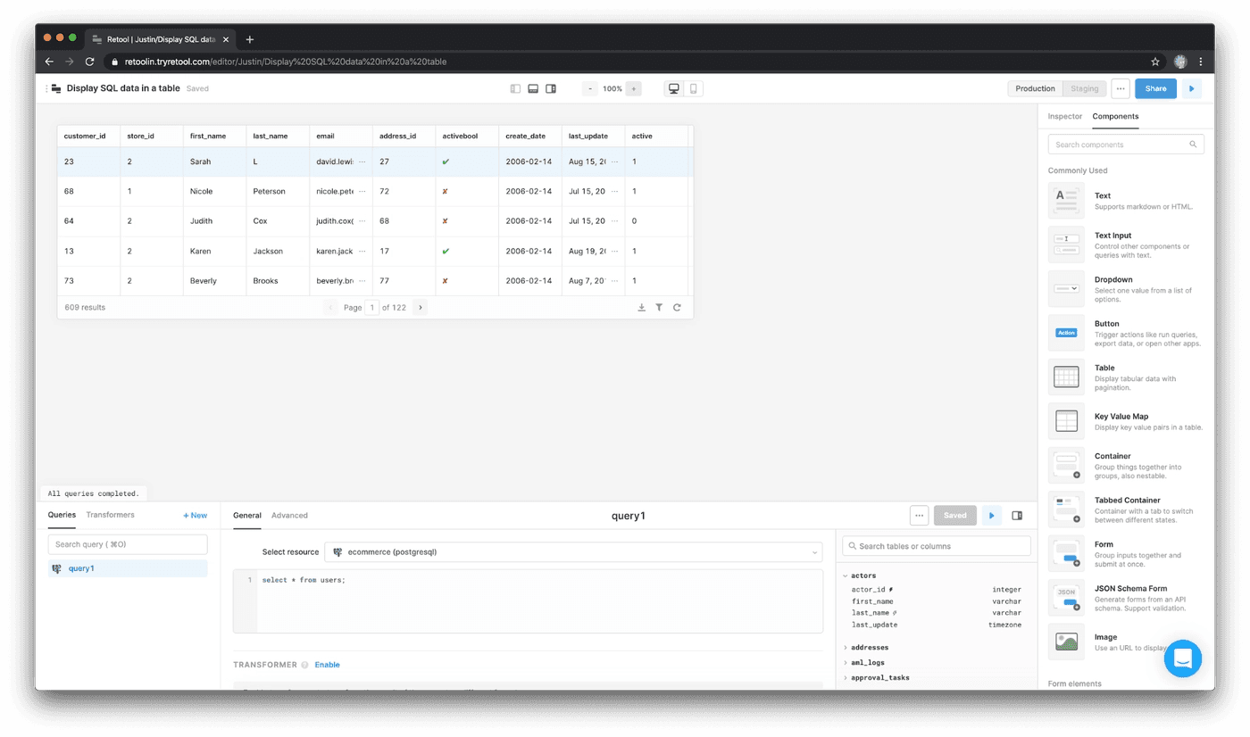Screen dimensions: 1250x737
Task: Switch to the Inspector tab
Action: [x=1064, y=116]
